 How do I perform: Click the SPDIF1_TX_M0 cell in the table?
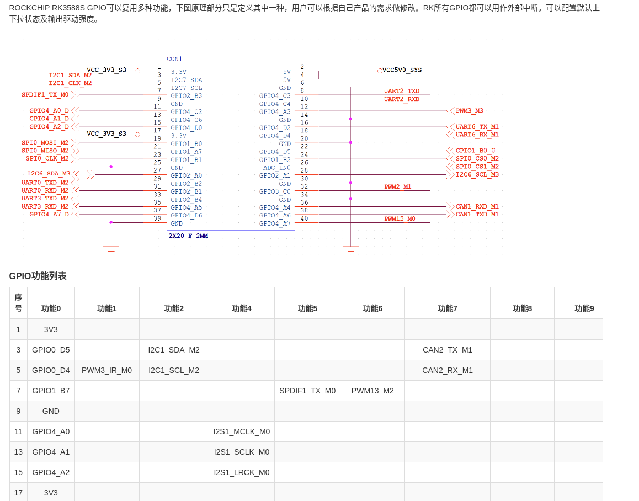(x=308, y=391)
